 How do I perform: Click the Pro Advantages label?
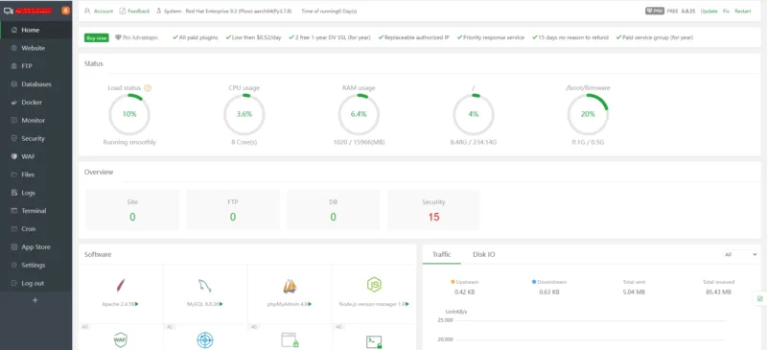click(x=140, y=37)
